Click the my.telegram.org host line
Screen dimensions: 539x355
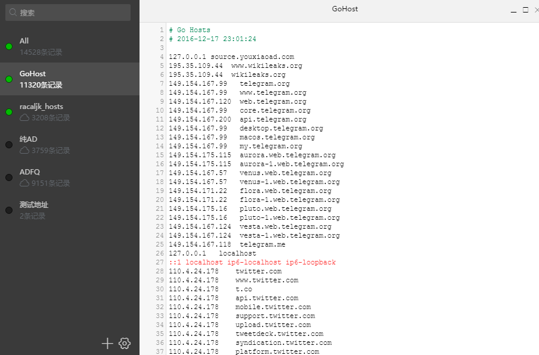coord(236,146)
